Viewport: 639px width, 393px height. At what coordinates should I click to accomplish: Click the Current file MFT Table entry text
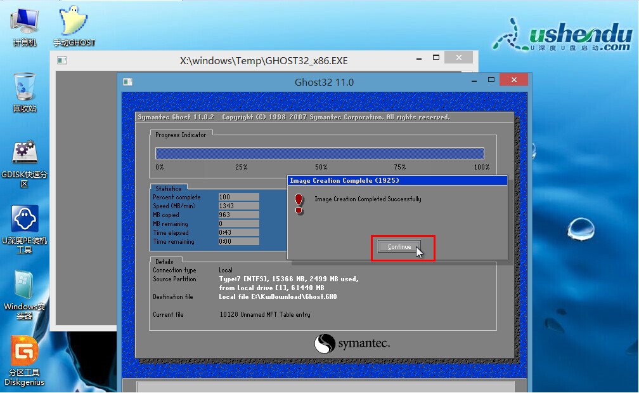tap(265, 315)
